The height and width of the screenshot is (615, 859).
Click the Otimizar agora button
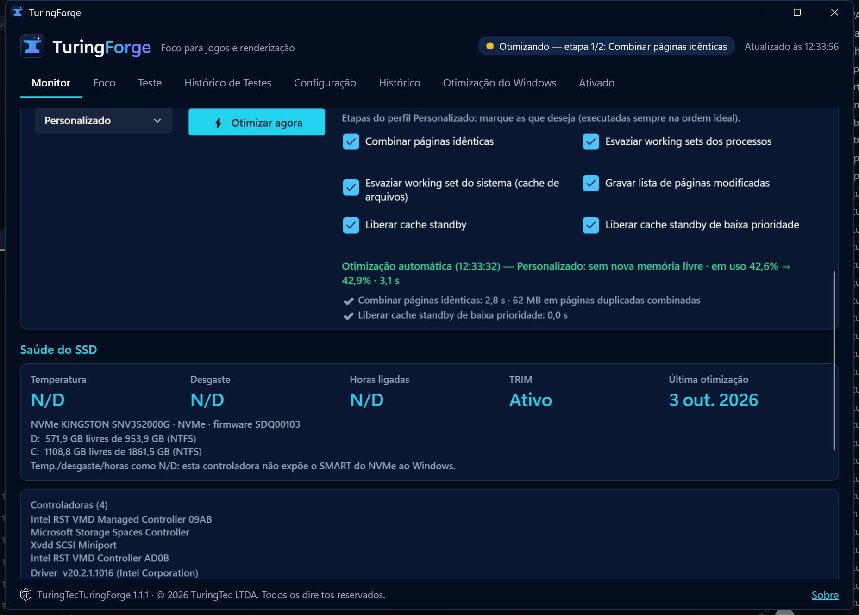click(257, 122)
